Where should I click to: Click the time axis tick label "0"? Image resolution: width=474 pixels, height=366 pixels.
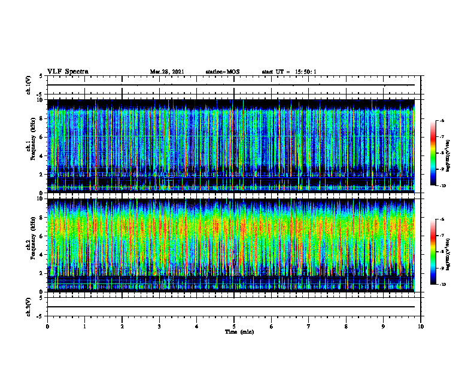[x=47, y=327]
